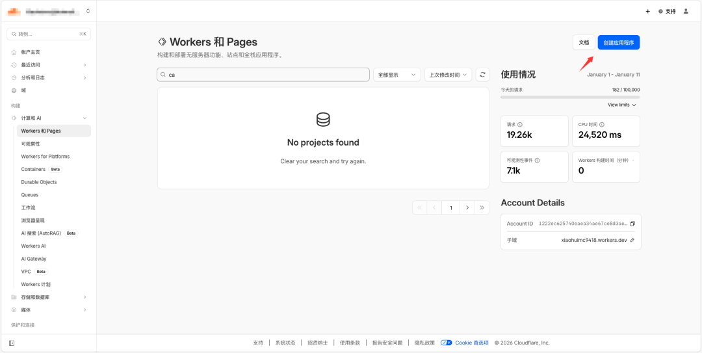This screenshot has height=353, width=702.
Task: Open the 上次修改时间 sort dropdown
Action: 448,75
